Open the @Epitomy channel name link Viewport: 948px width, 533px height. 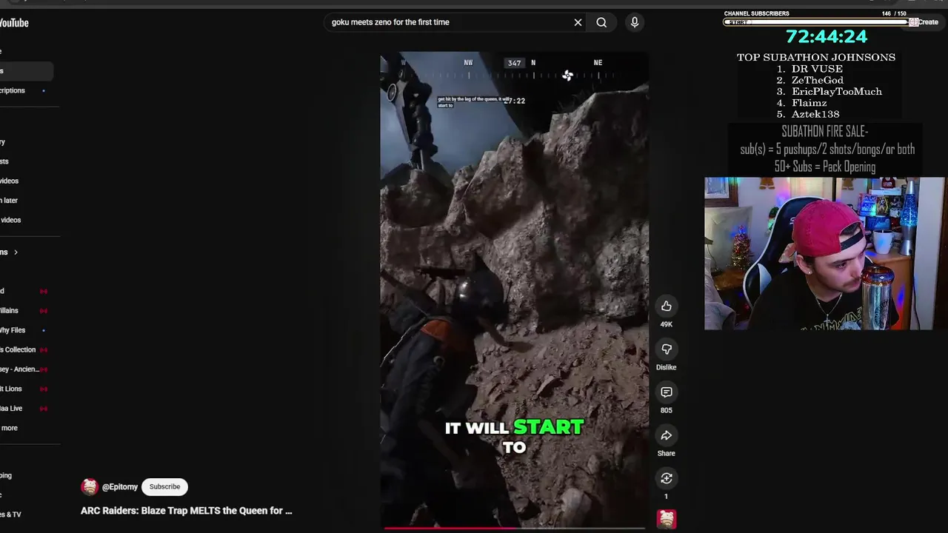120,486
